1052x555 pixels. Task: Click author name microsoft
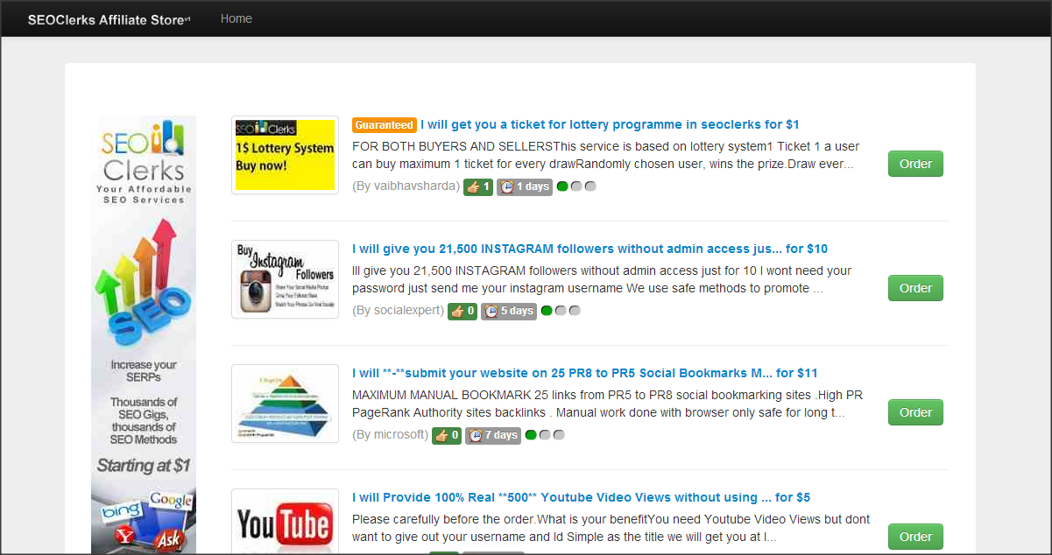(399, 435)
